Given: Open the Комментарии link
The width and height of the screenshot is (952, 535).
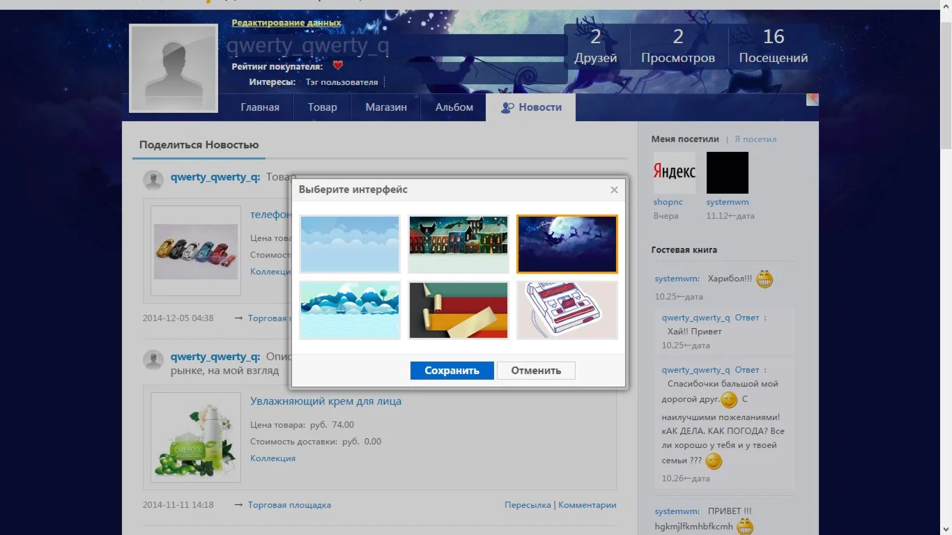Looking at the screenshot, I should [x=588, y=505].
